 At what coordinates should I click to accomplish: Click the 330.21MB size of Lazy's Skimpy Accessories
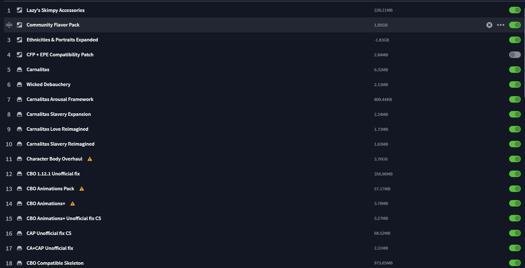pyautogui.click(x=383, y=10)
